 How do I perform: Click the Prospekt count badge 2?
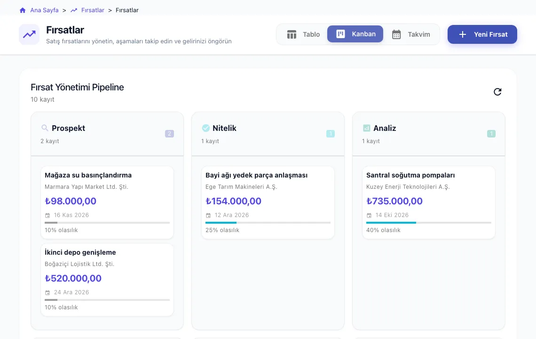[170, 134]
